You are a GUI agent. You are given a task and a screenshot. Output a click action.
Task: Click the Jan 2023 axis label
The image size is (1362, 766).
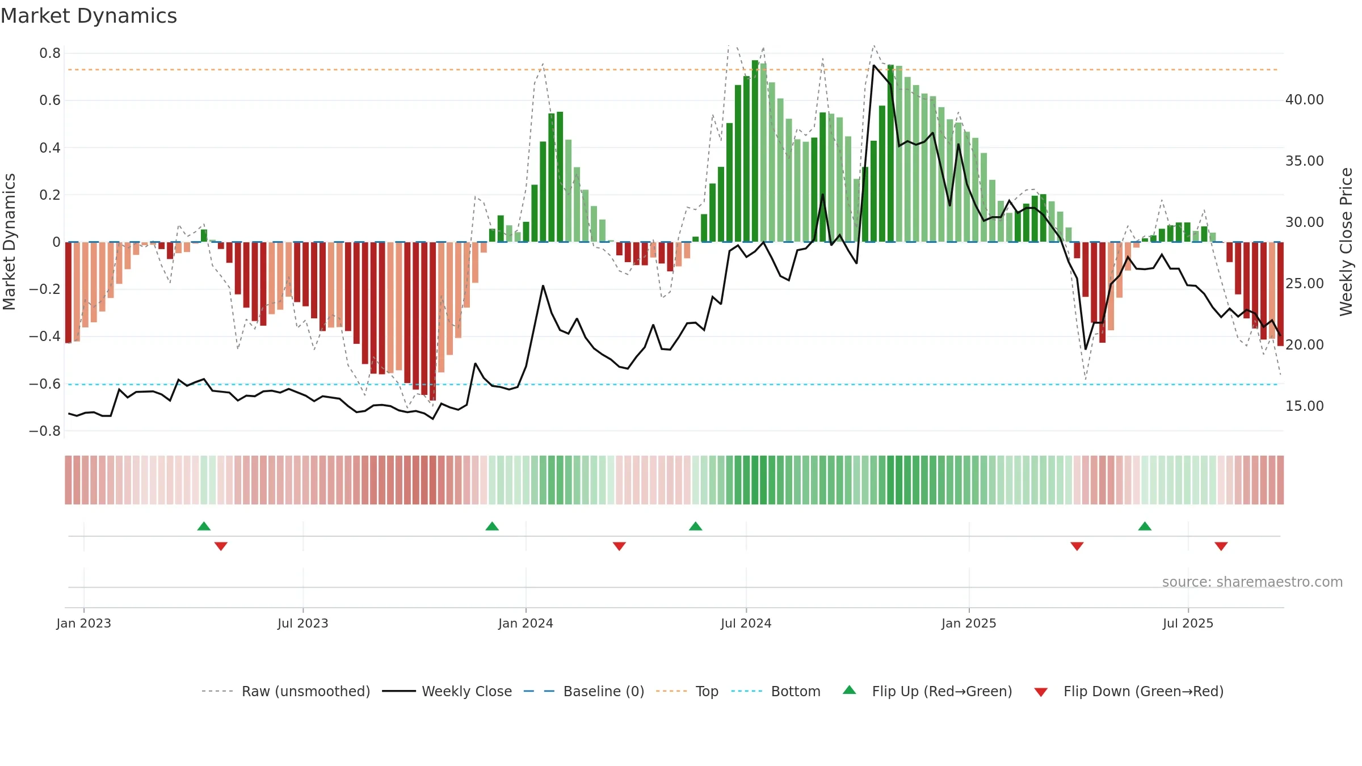pos(84,623)
